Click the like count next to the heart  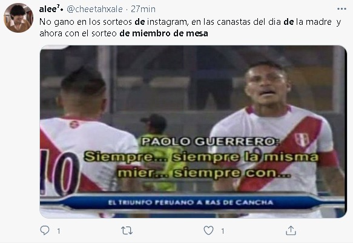click(x=222, y=231)
